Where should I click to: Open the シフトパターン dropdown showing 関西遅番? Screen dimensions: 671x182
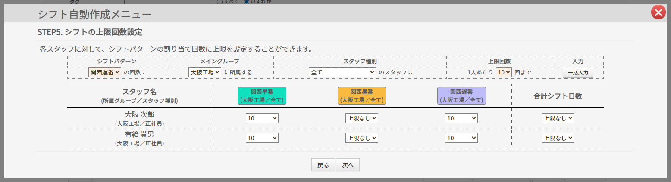tap(105, 72)
